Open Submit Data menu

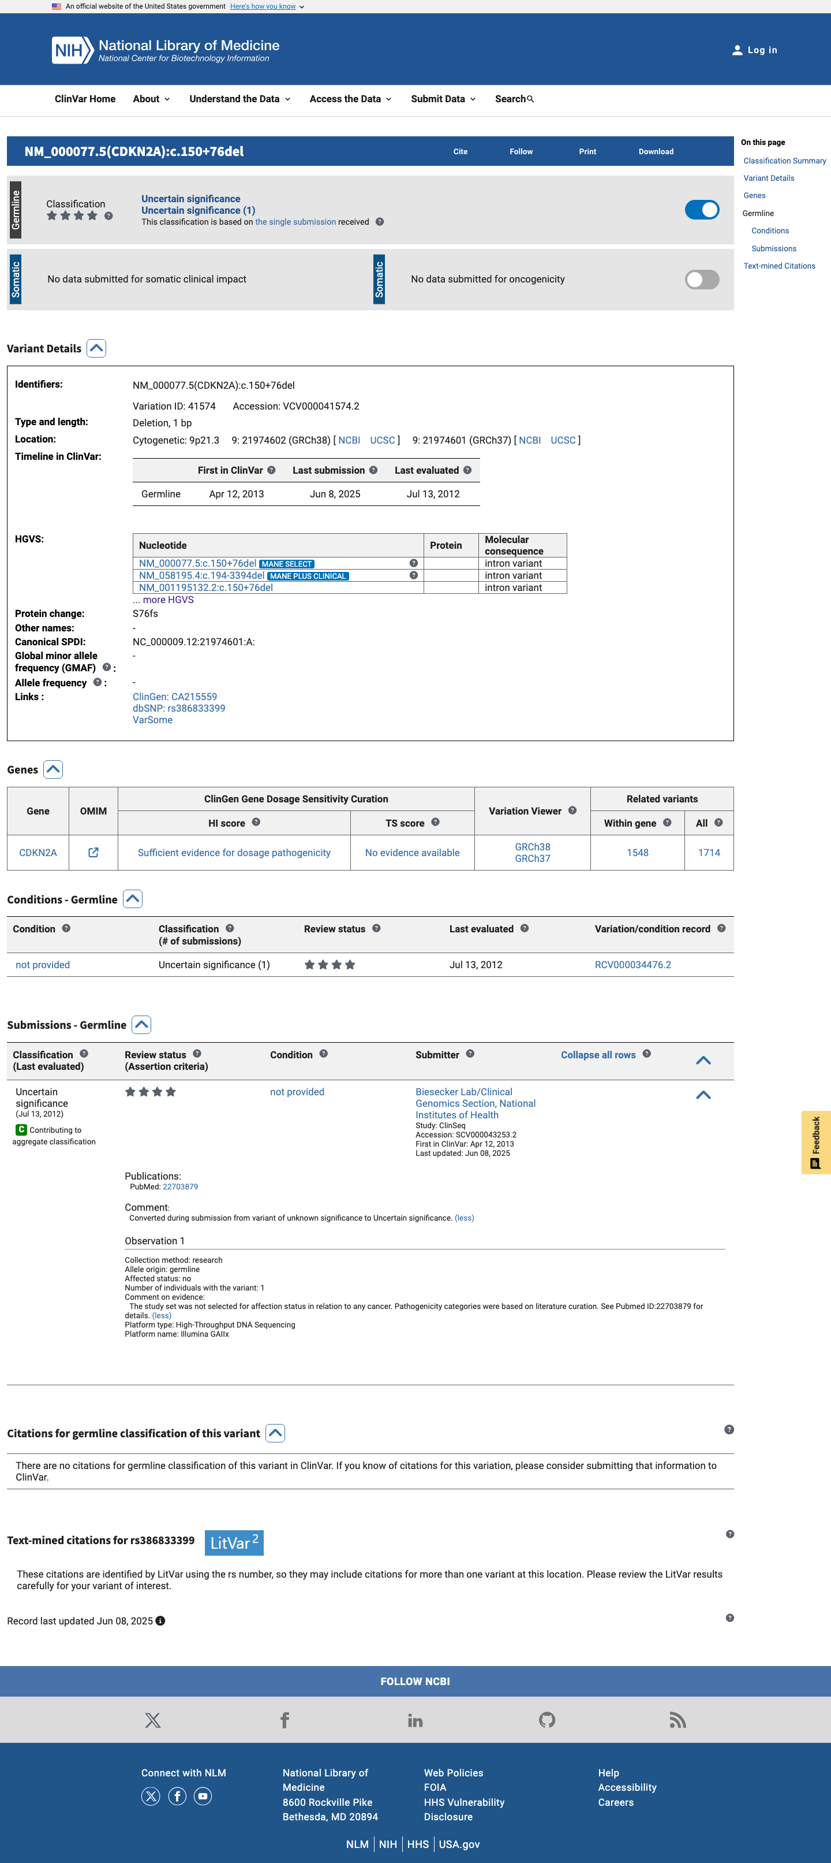[x=444, y=99]
